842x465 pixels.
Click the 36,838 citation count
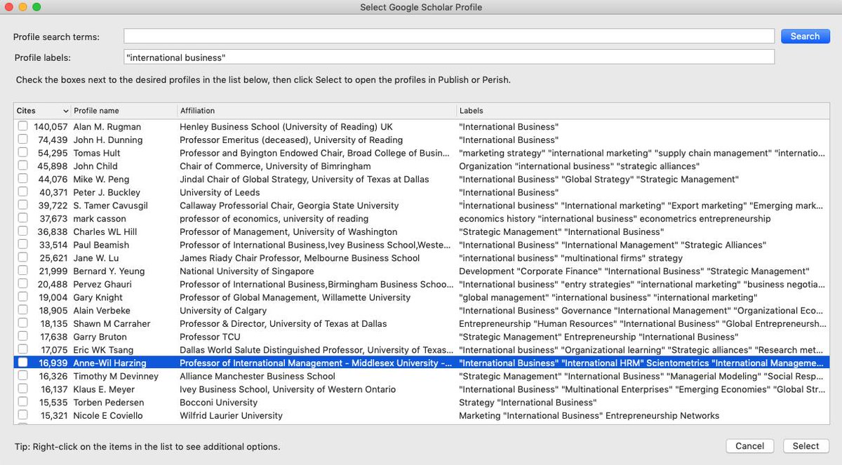click(x=53, y=231)
